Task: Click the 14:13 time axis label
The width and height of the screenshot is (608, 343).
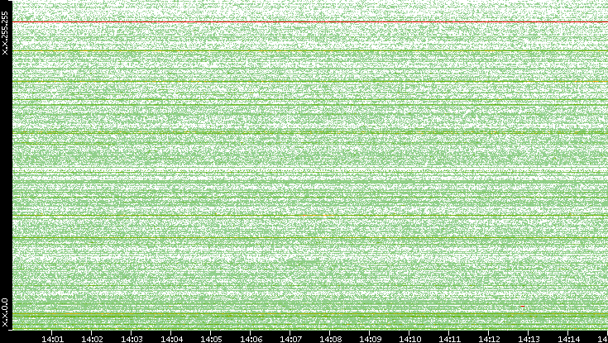Action: point(529,339)
